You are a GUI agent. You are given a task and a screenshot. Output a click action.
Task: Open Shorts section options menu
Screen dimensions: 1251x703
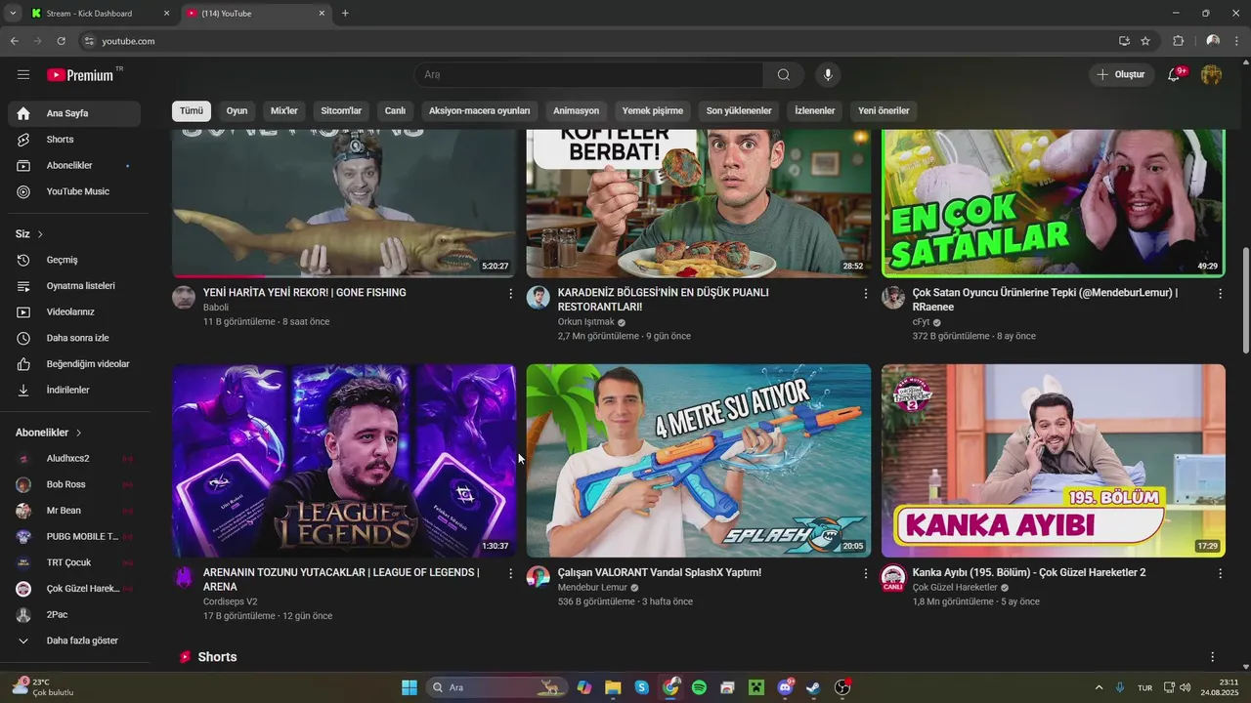tap(1212, 657)
